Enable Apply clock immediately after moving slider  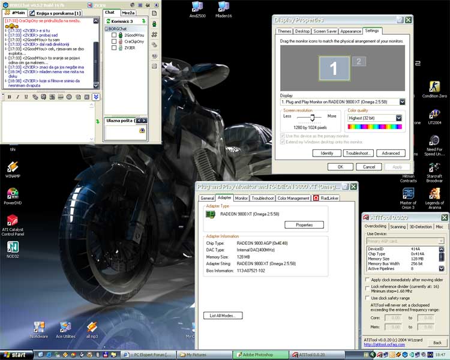pos(367,280)
